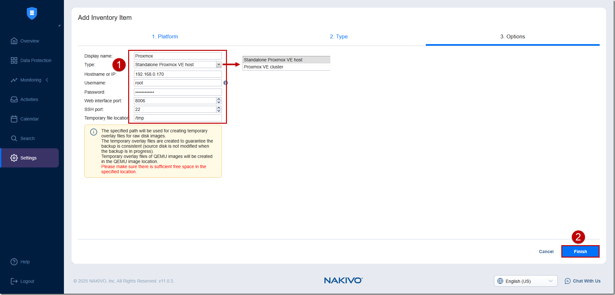
Task: Open Activities in the sidebar
Action: [x=30, y=99]
